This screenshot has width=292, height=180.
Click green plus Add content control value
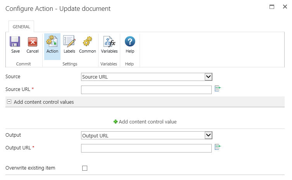116,122
